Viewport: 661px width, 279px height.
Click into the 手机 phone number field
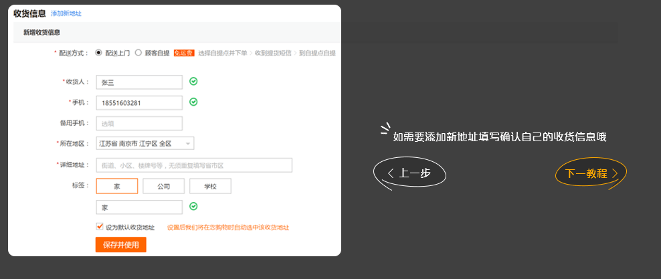[x=139, y=103]
